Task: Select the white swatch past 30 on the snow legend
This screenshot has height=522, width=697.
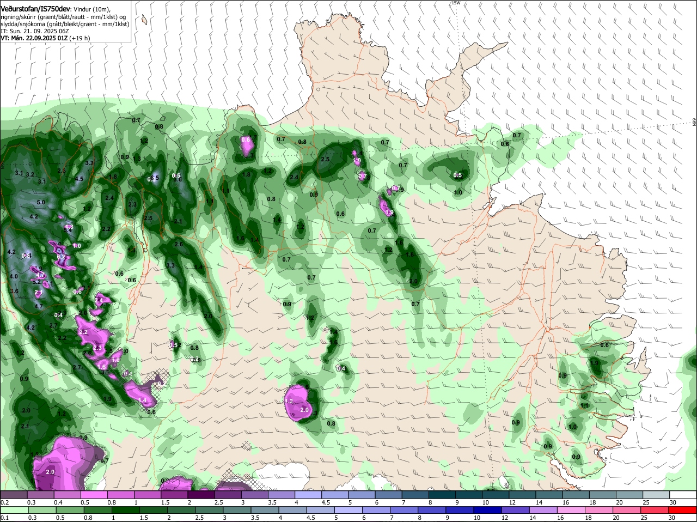Action: [683, 495]
